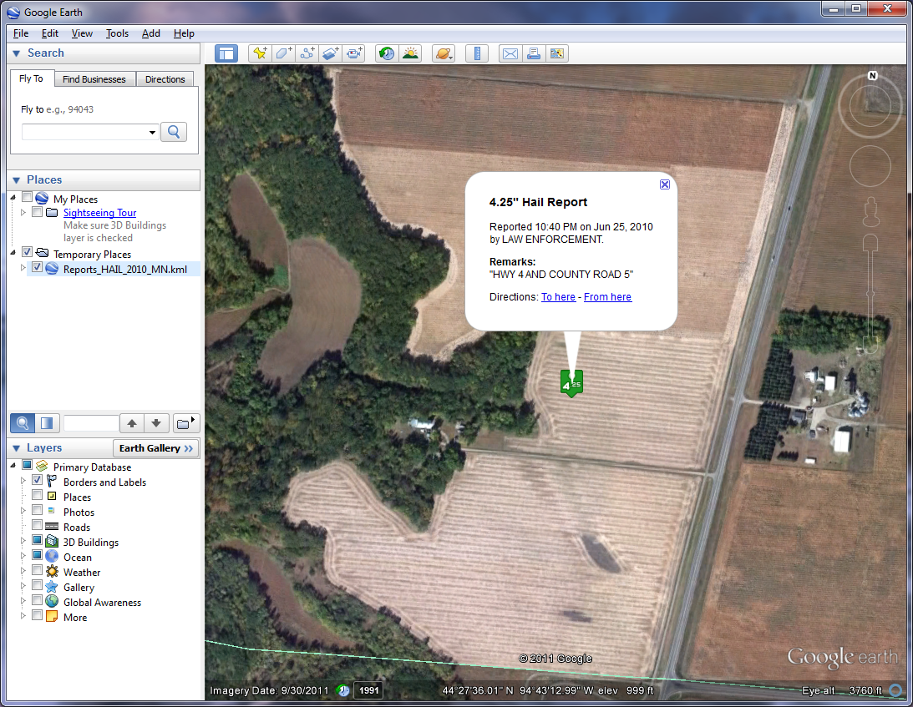Close the hail report balloon

[x=664, y=184]
